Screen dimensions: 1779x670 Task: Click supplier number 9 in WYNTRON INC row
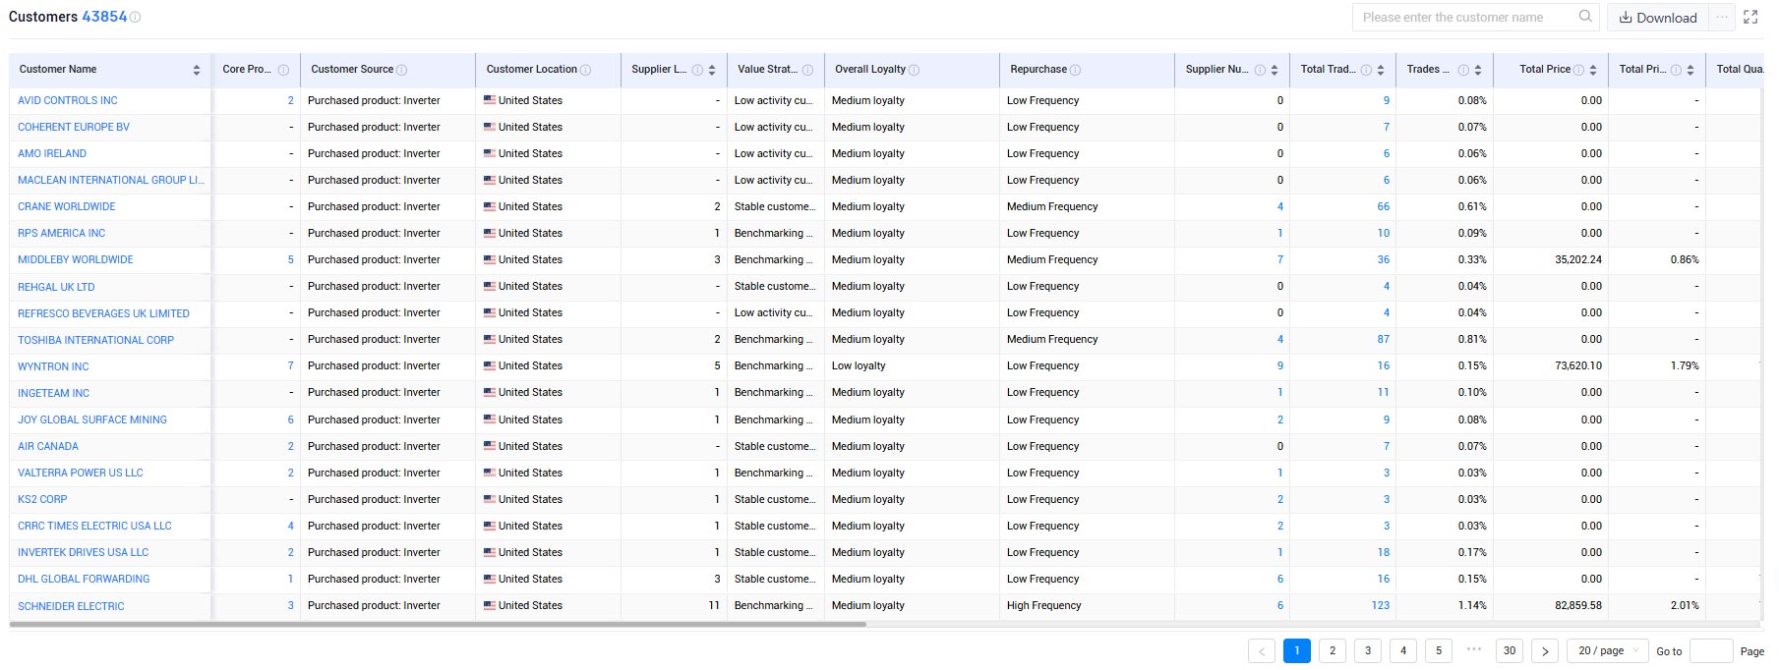coord(1280,365)
